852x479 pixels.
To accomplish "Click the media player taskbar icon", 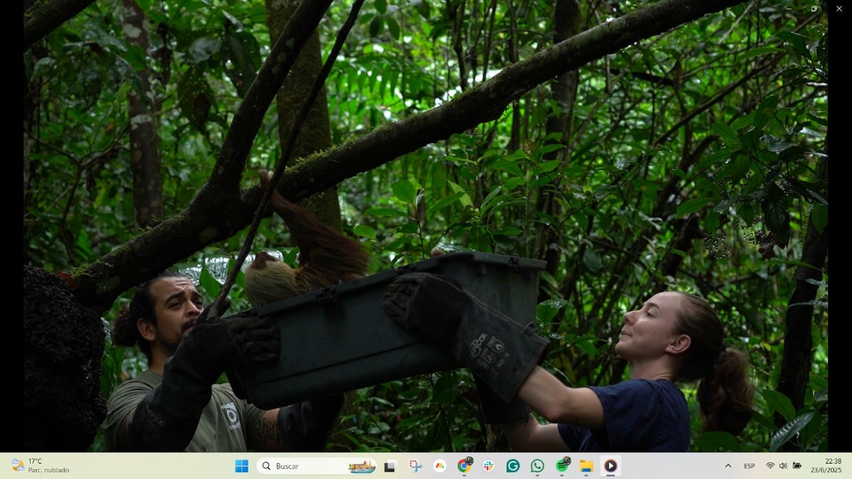I will pos(610,466).
